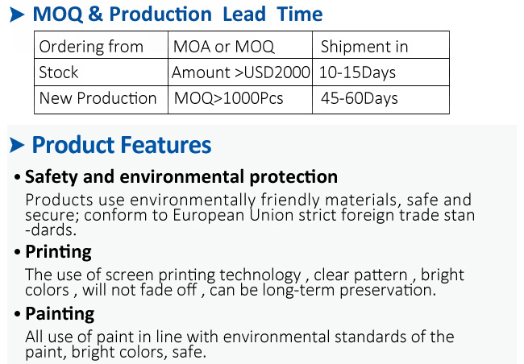Click the 'MOA or MOQ' header cell

[x=240, y=45]
